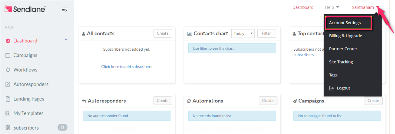Click the Dashboard gauge icon in sidebar
Image resolution: width=395 pixels, height=134 pixels.
[8, 41]
